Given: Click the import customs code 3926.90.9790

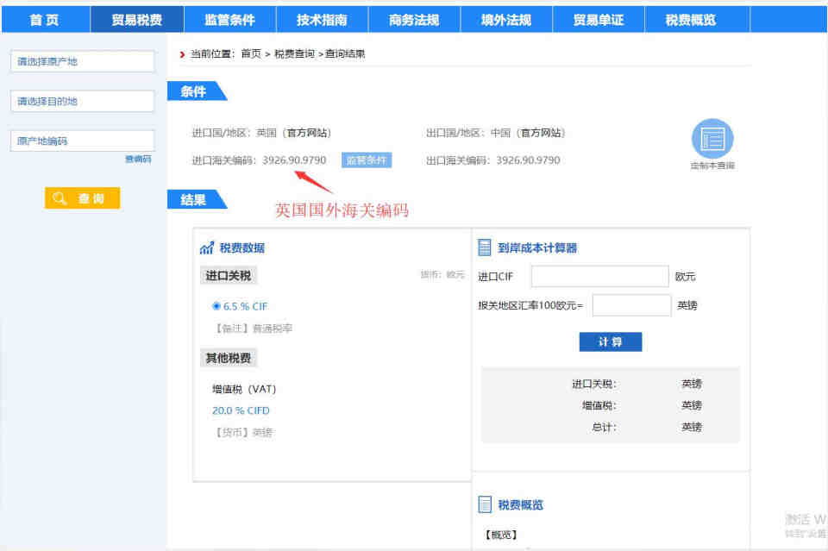Looking at the screenshot, I should tap(294, 160).
